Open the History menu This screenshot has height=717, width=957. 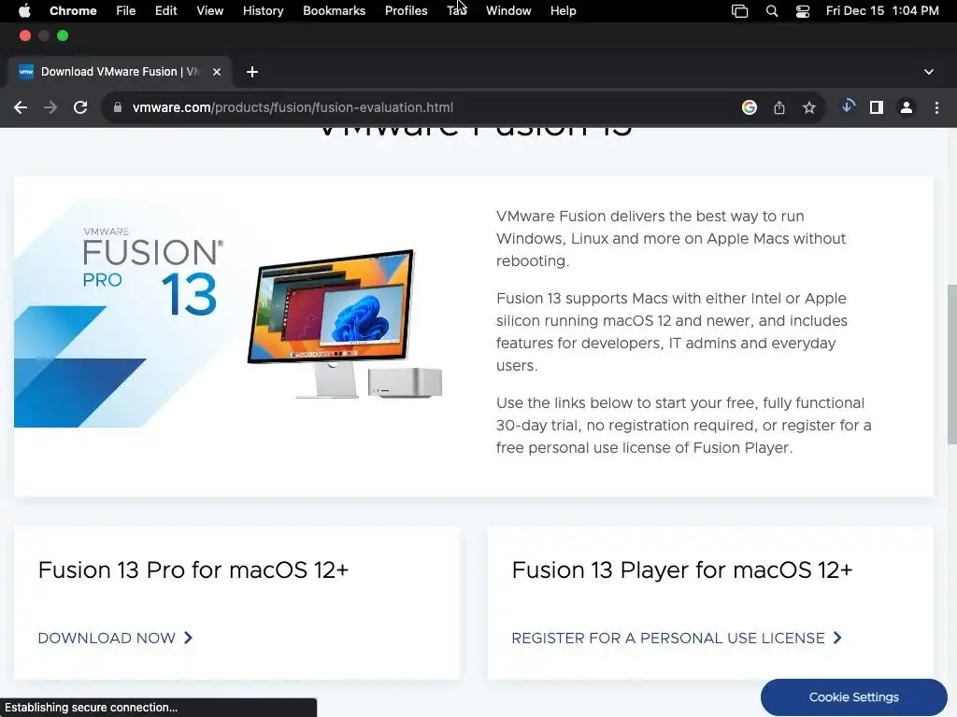coord(263,10)
